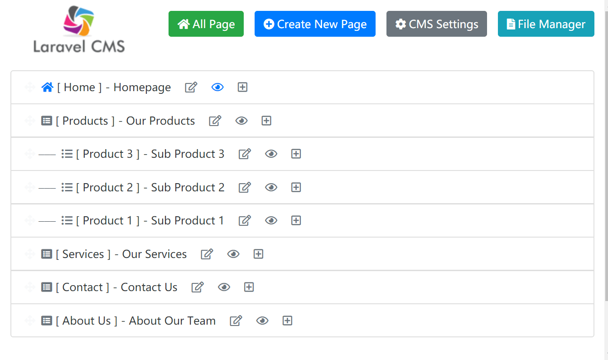Image resolution: width=608 pixels, height=360 pixels.
Task: Open the All Page list
Action: pyautogui.click(x=206, y=24)
